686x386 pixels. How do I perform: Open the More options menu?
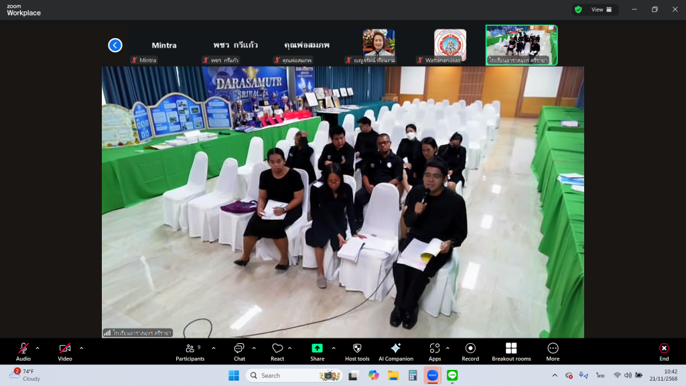click(553, 351)
